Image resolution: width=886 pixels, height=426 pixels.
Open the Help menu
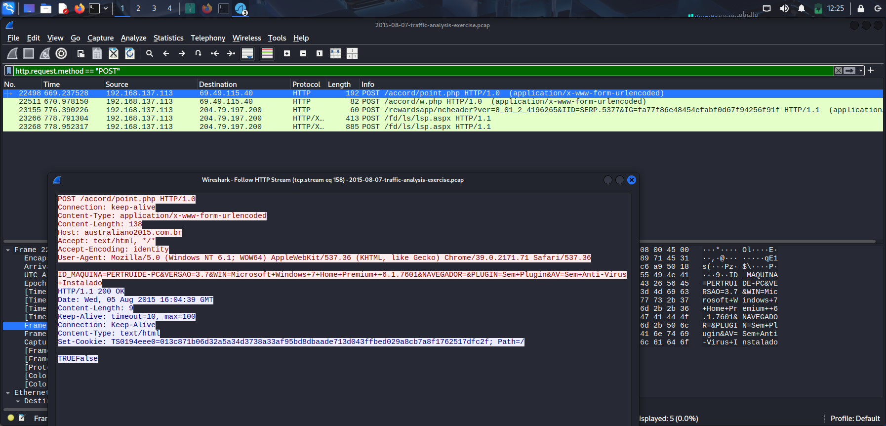pyautogui.click(x=301, y=38)
